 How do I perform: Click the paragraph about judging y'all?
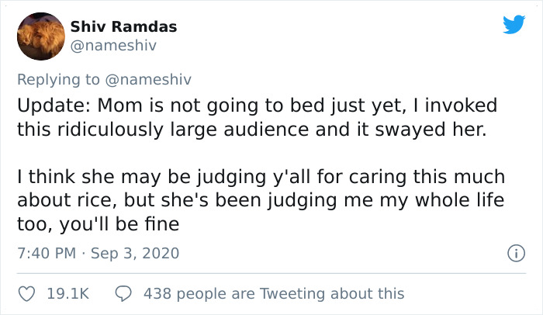point(260,201)
